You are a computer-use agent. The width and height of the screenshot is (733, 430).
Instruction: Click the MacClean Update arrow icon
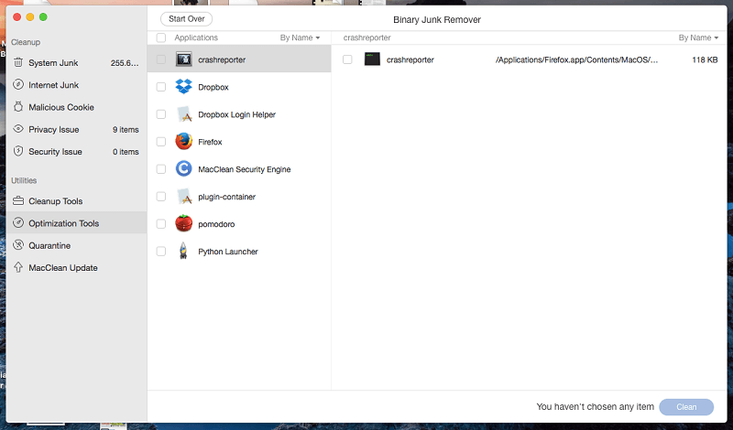click(x=18, y=267)
